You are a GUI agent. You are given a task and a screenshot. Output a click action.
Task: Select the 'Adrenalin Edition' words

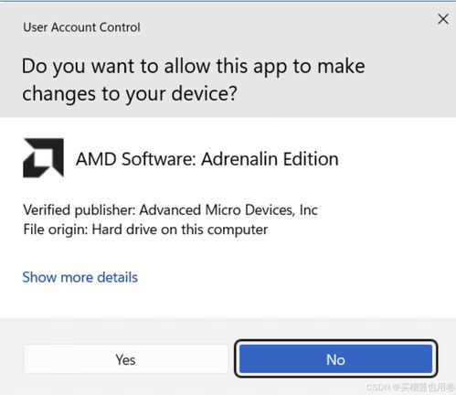[270, 159]
